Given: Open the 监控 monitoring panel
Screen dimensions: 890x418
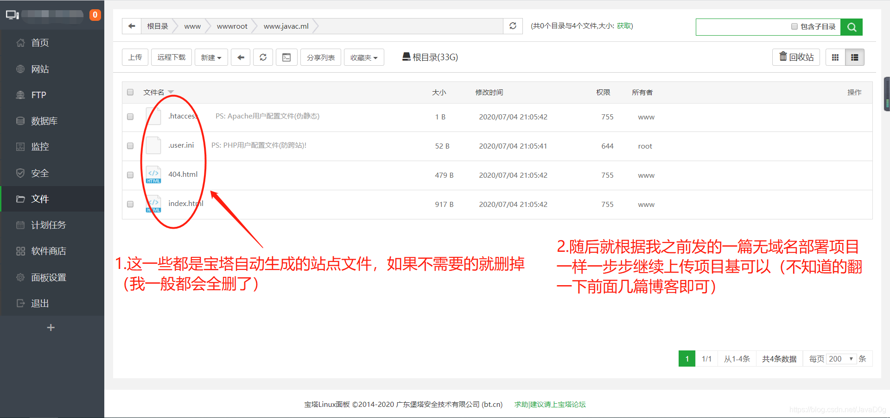Looking at the screenshot, I should pos(40,146).
